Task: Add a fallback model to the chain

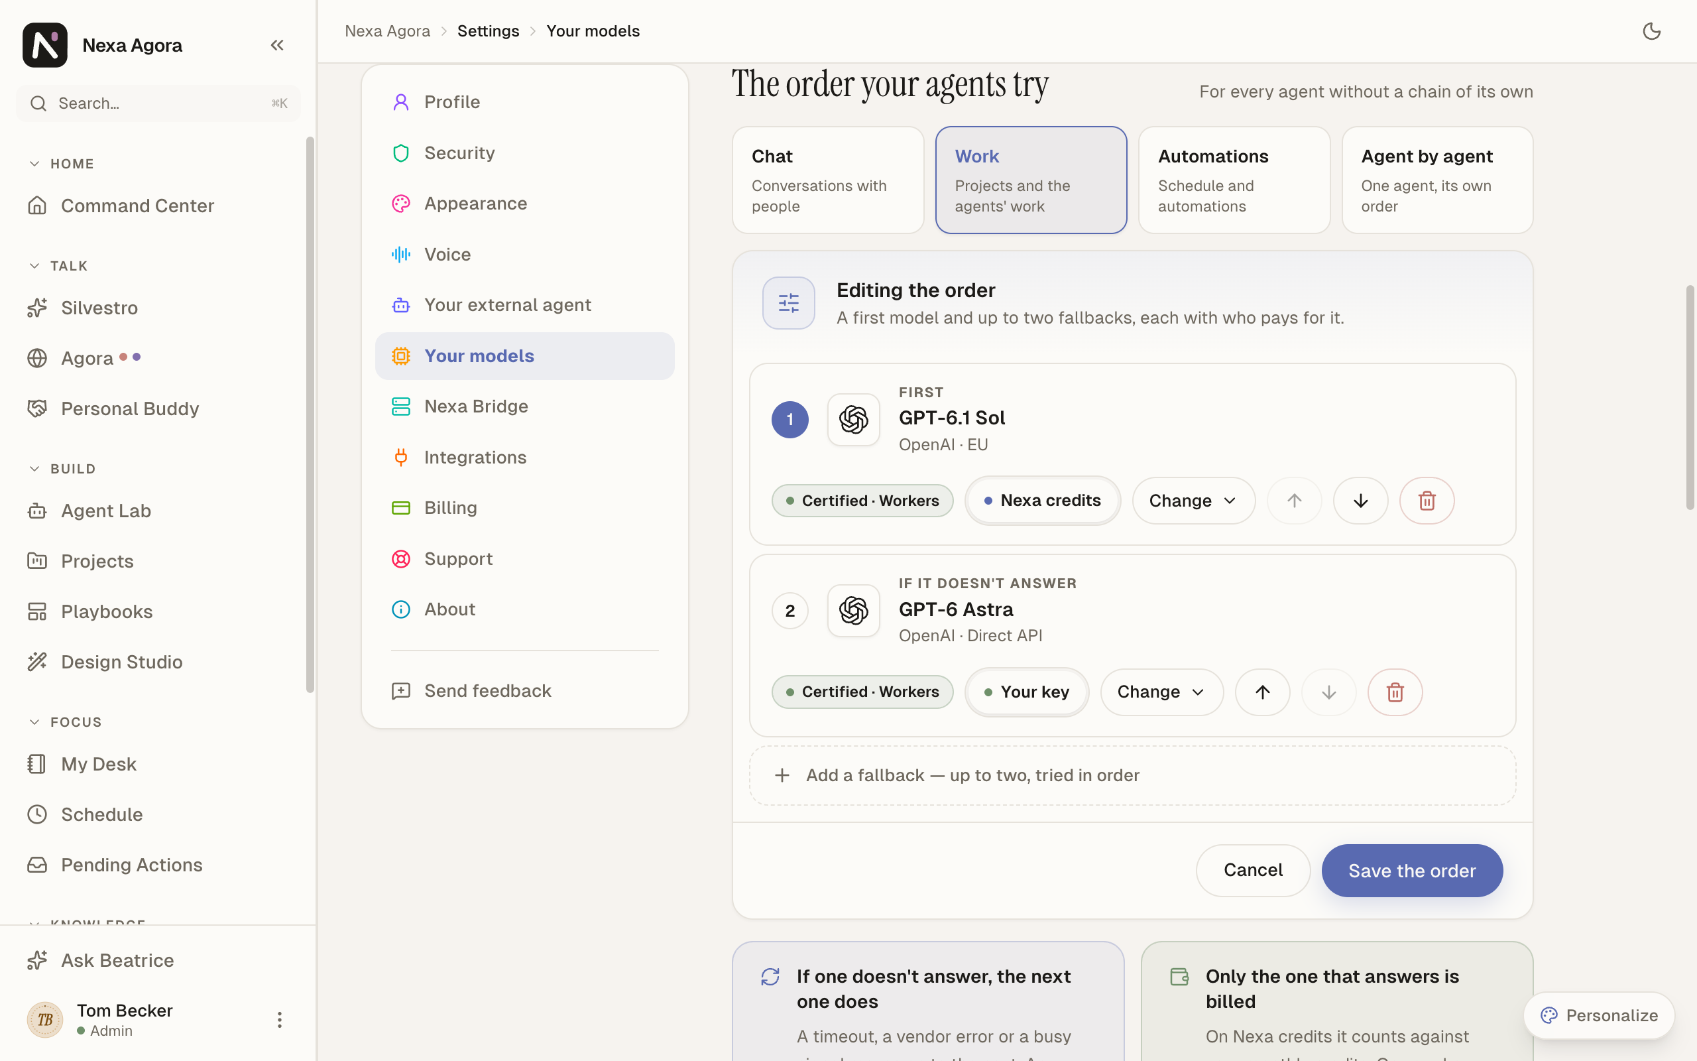Action: [x=1132, y=775]
